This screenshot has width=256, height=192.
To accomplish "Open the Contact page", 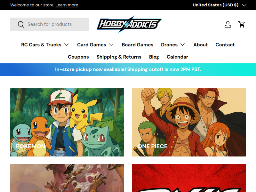I will tap(225, 45).
